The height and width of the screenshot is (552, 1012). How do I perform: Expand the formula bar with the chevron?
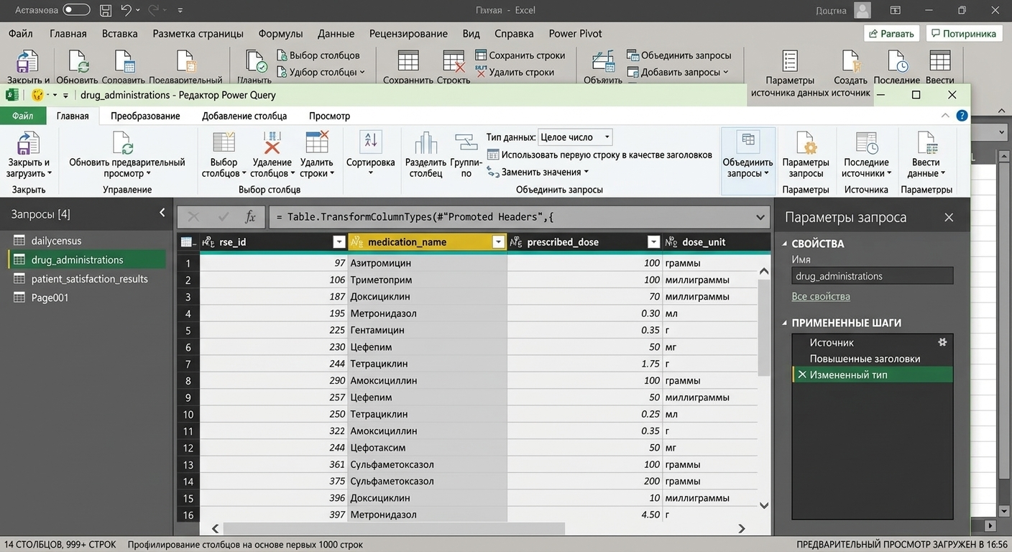click(760, 217)
